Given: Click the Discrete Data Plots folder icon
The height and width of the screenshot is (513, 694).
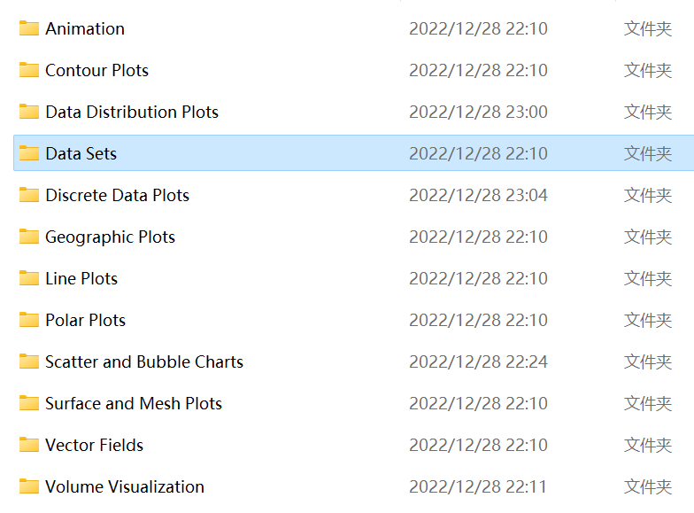Looking at the screenshot, I should click(29, 195).
